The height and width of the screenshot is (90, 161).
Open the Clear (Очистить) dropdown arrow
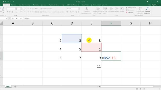pos(134,12)
